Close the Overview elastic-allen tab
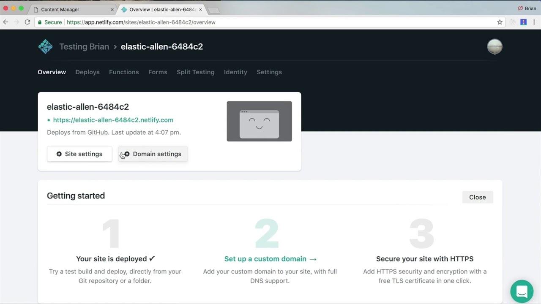The image size is (541, 304). (200, 9)
